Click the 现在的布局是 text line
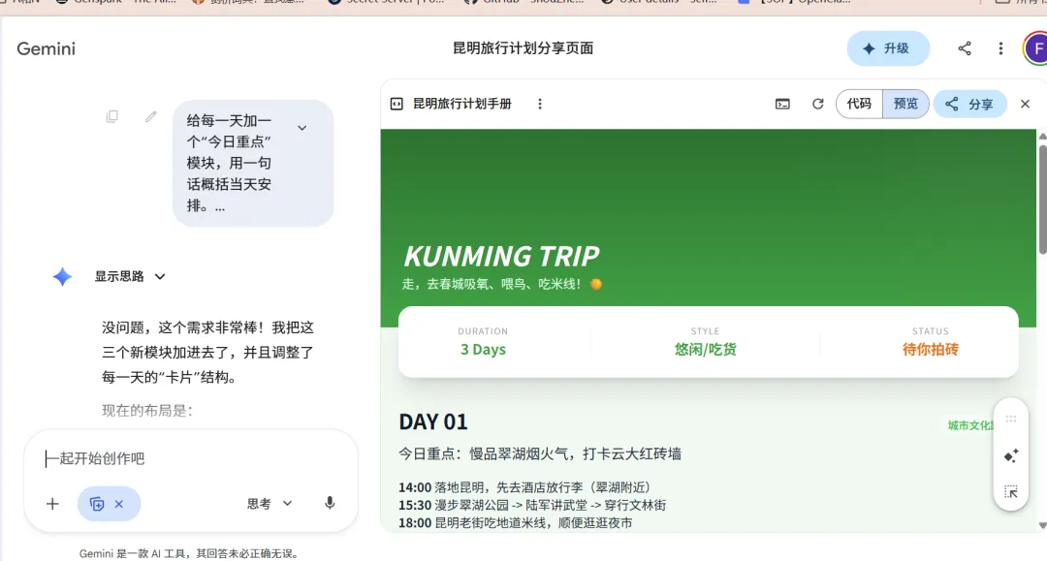The image size is (1047, 561). [147, 411]
